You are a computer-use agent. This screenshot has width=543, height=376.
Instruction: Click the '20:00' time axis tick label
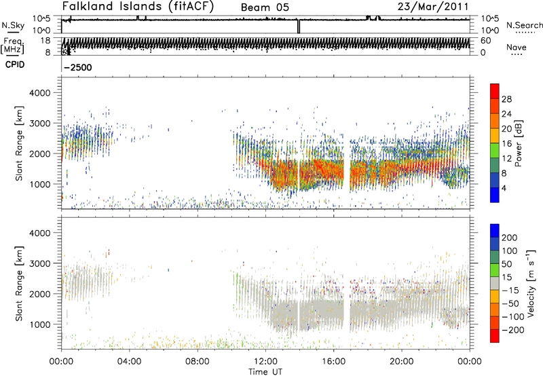coord(402,362)
